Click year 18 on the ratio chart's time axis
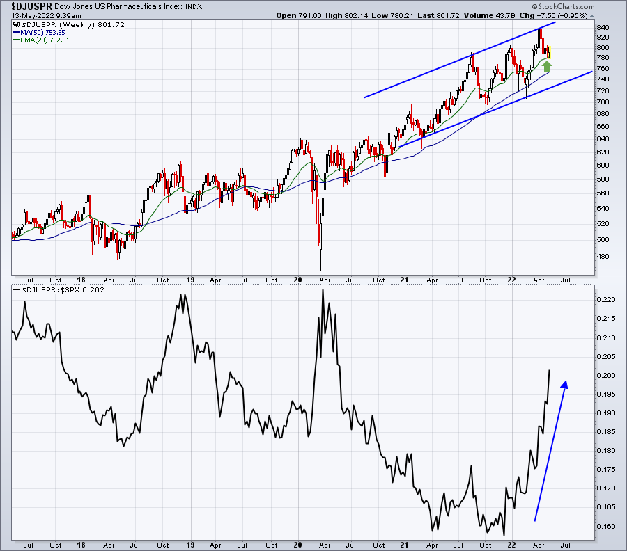The width and height of the screenshot is (627, 551). tap(82, 545)
